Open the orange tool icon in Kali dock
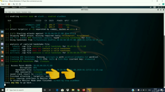The width and height of the screenshot is (165, 92). [2, 52]
